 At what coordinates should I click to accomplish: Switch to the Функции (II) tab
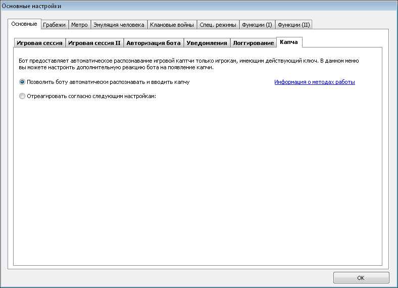tap(293, 25)
